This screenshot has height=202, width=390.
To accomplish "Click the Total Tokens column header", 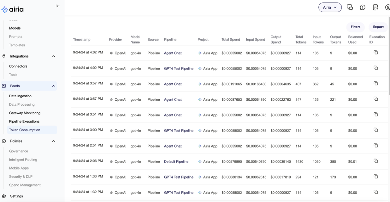I will (x=301, y=40).
